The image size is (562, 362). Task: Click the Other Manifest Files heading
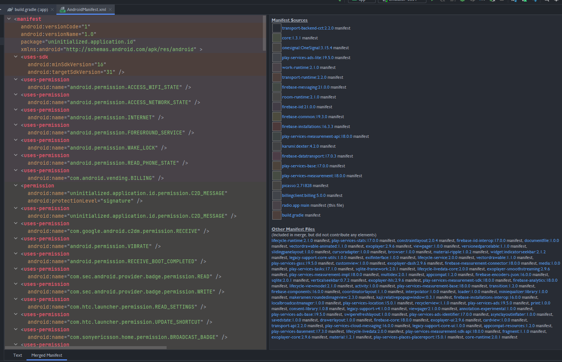[x=293, y=229]
